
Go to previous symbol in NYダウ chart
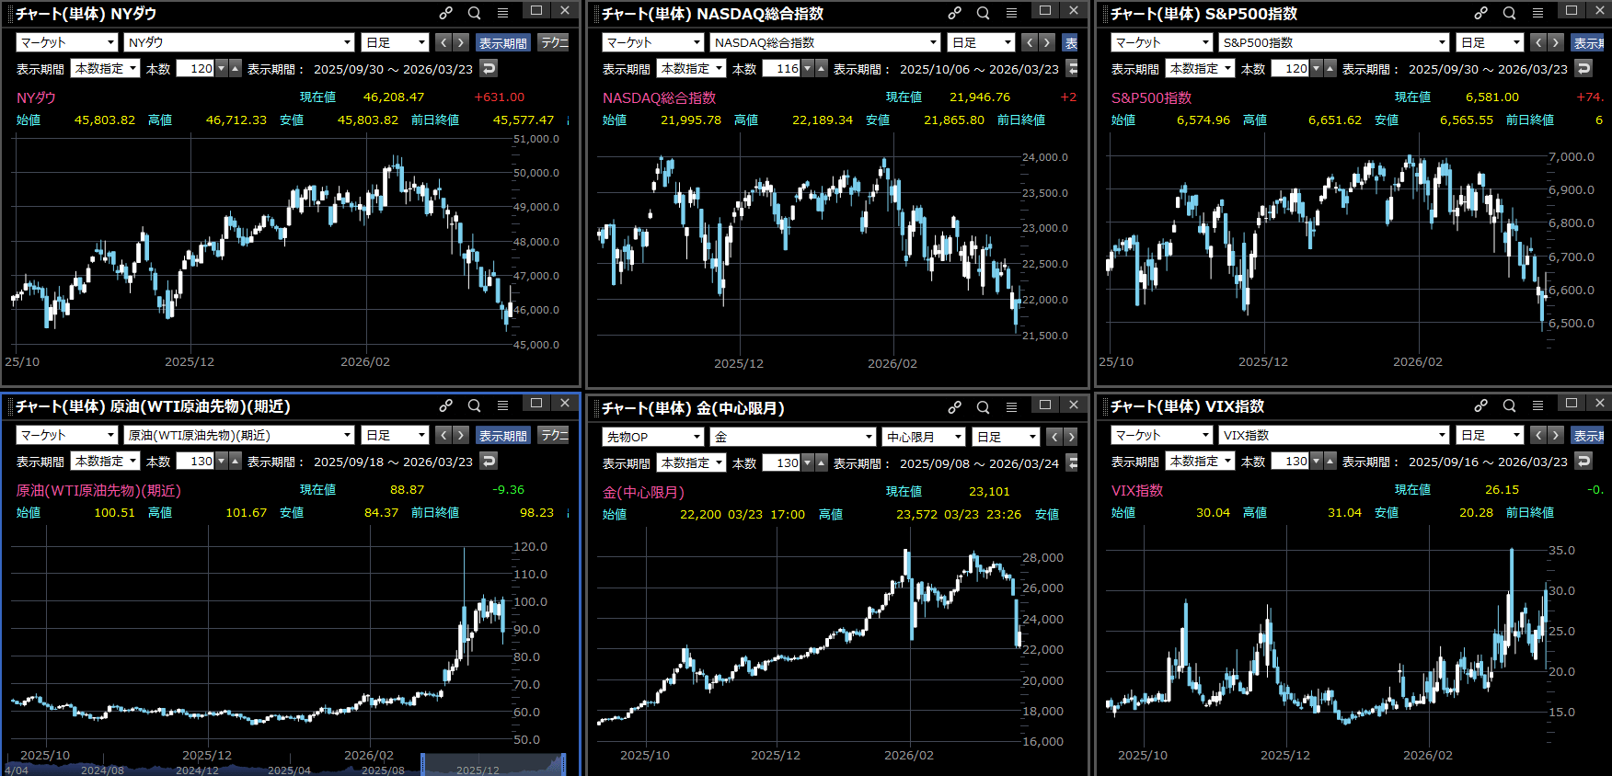pos(443,42)
